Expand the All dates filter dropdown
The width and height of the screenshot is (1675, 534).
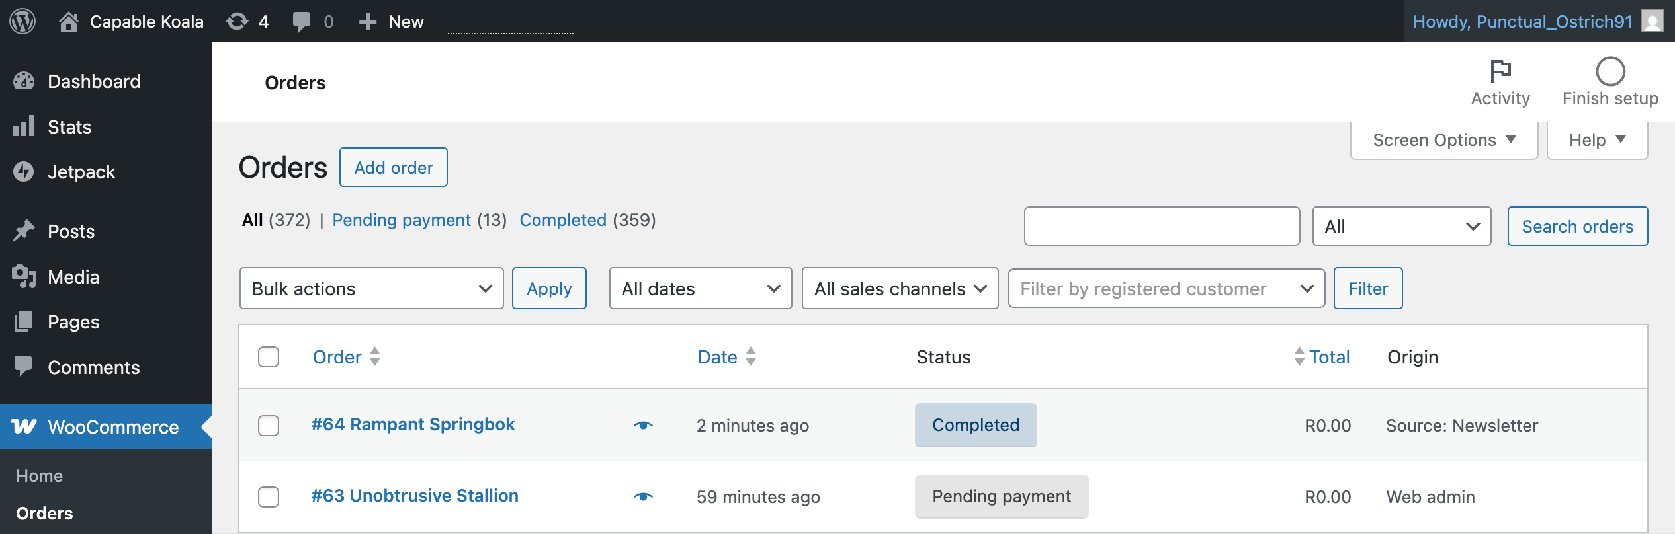[700, 288]
